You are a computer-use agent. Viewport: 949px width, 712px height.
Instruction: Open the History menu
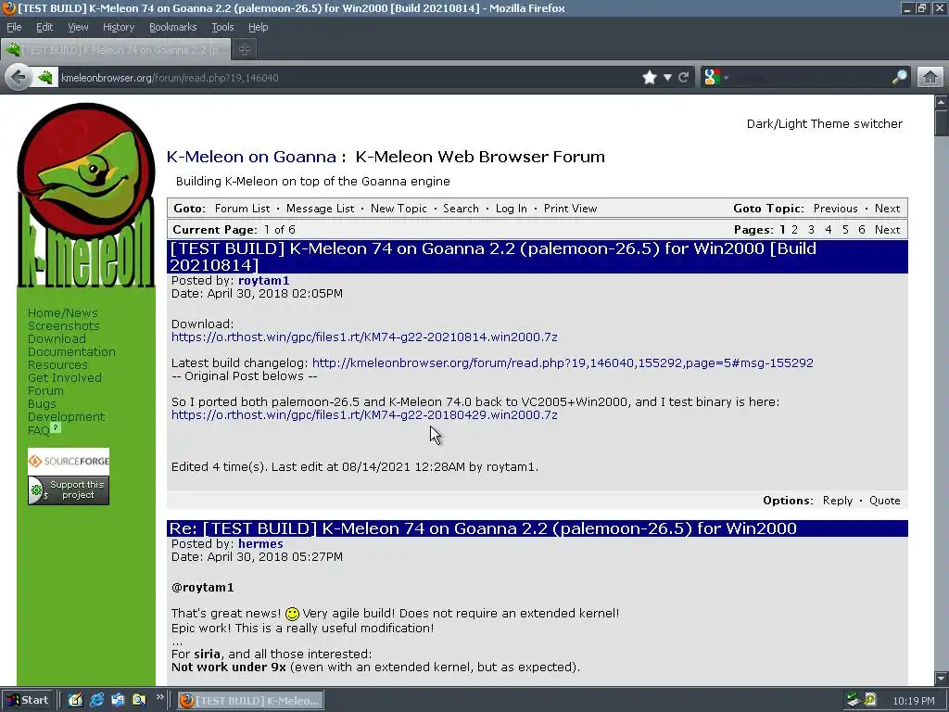click(118, 27)
